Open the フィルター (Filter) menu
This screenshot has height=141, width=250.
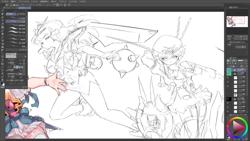63,1
